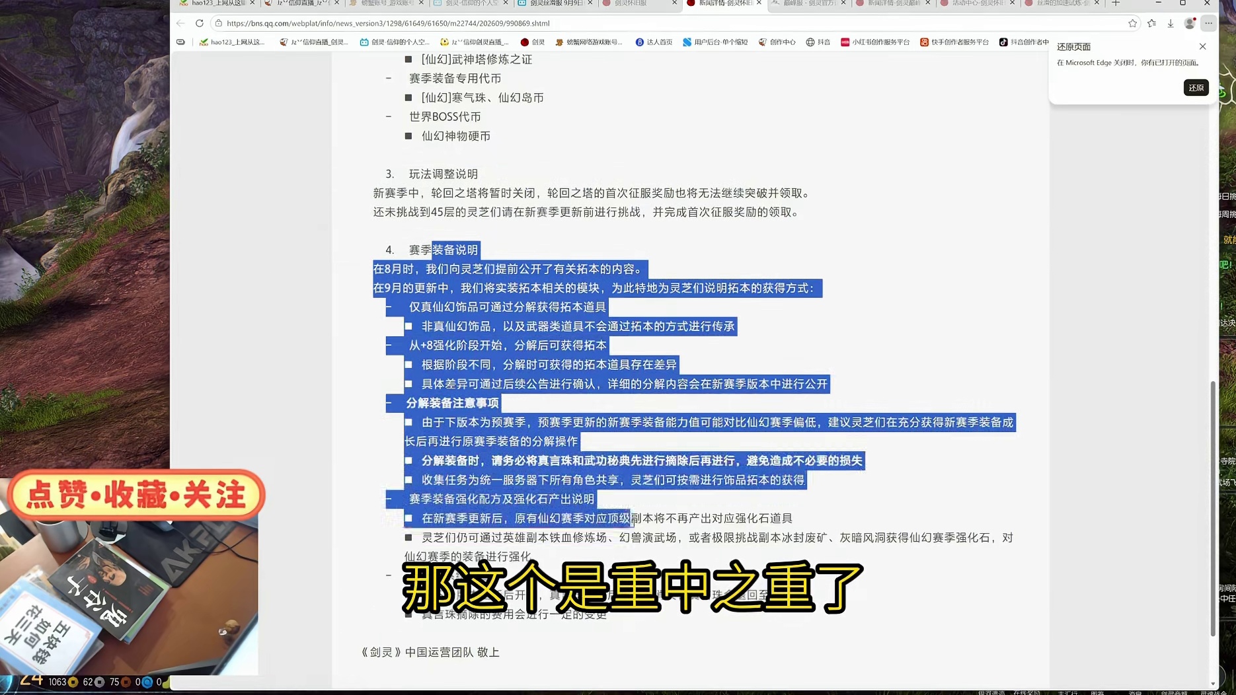Close the 还原页面 popup
This screenshot has height=695, width=1236.
click(x=1202, y=46)
